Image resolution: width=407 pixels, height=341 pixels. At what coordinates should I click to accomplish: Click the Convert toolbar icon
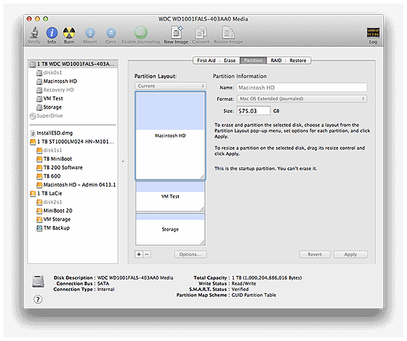coord(201,32)
